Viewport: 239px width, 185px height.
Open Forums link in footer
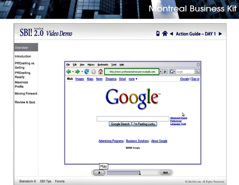point(60,181)
